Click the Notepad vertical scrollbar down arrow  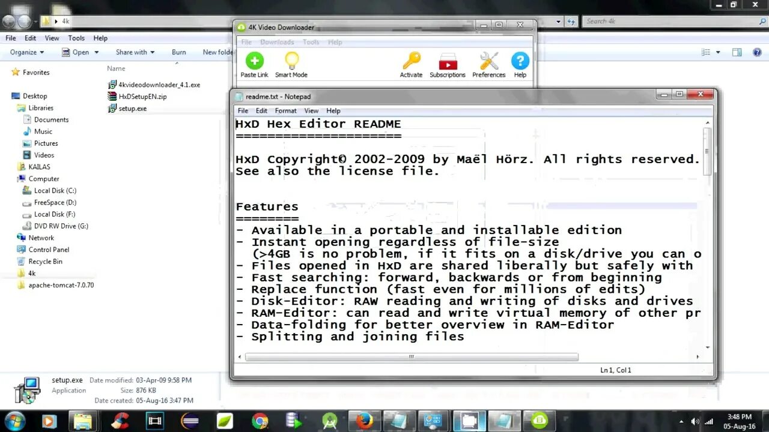click(x=707, y=347)
